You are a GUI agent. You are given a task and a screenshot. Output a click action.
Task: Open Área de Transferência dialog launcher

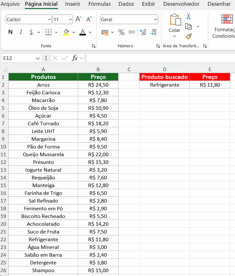(x=205, y=46)
